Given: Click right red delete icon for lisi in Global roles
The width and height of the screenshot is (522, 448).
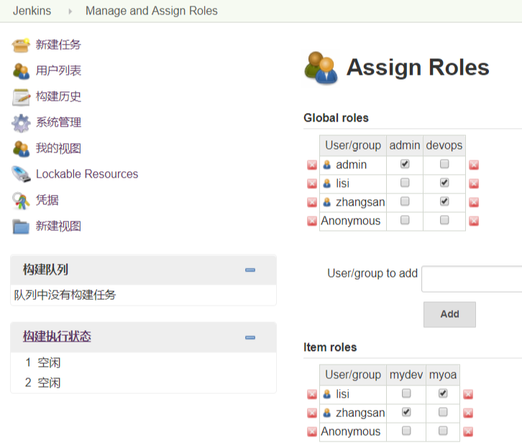Looking at the screenshot, I should [474, 183].
